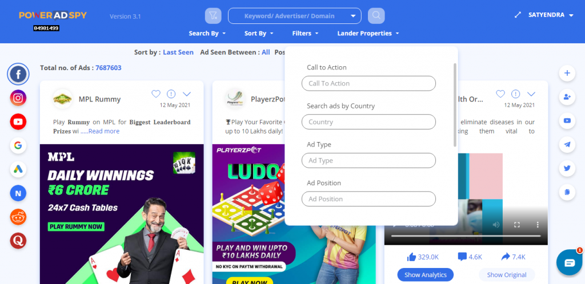Switch to Instagram ads via sidebar icon
The height and width of the screenshot is (284, 585).
18,98
